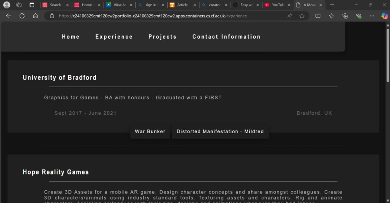Add page to favorites star icon

[302, 16]
